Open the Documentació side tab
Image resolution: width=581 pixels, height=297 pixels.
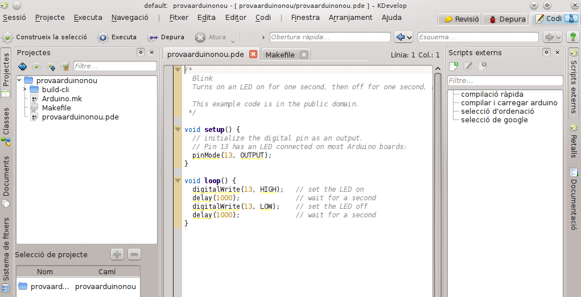pyautogui.click(x=574, y=199)
